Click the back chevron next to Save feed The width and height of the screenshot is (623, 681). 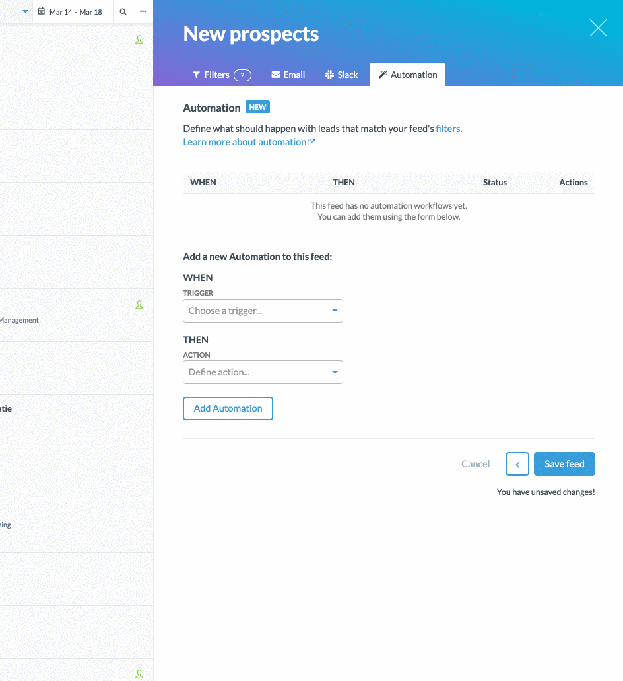pyautogui.click(x=517, y=464)
